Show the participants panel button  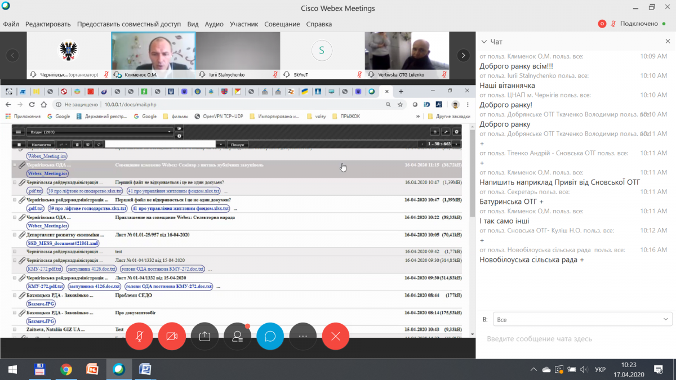[x=237, y=336]
